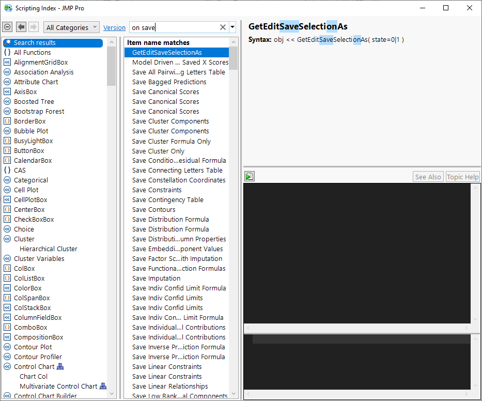Click the CellPlotBox icon
The width and height of the screenshot is (482, 401).
click(x=7, y=199)
